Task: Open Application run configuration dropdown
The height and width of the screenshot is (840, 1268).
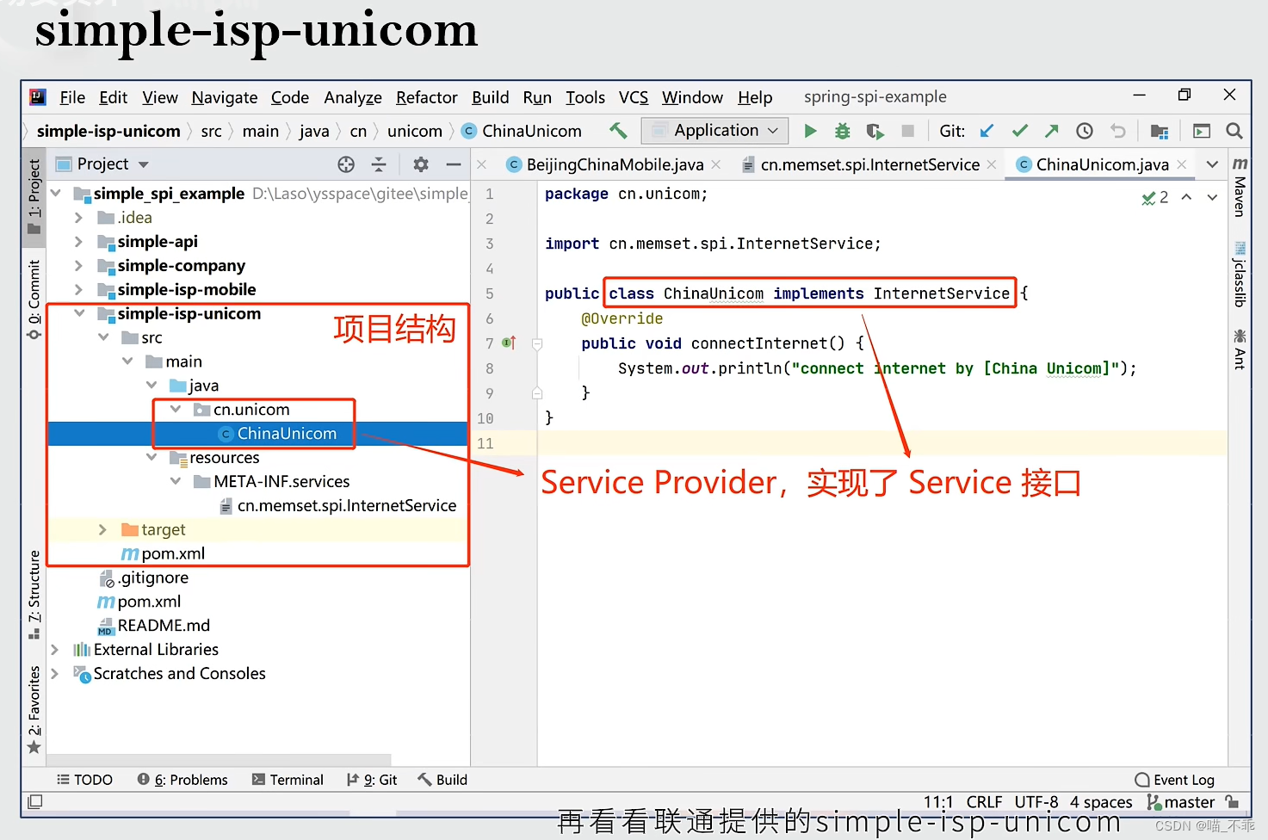Action: click(x=715, y=131)
